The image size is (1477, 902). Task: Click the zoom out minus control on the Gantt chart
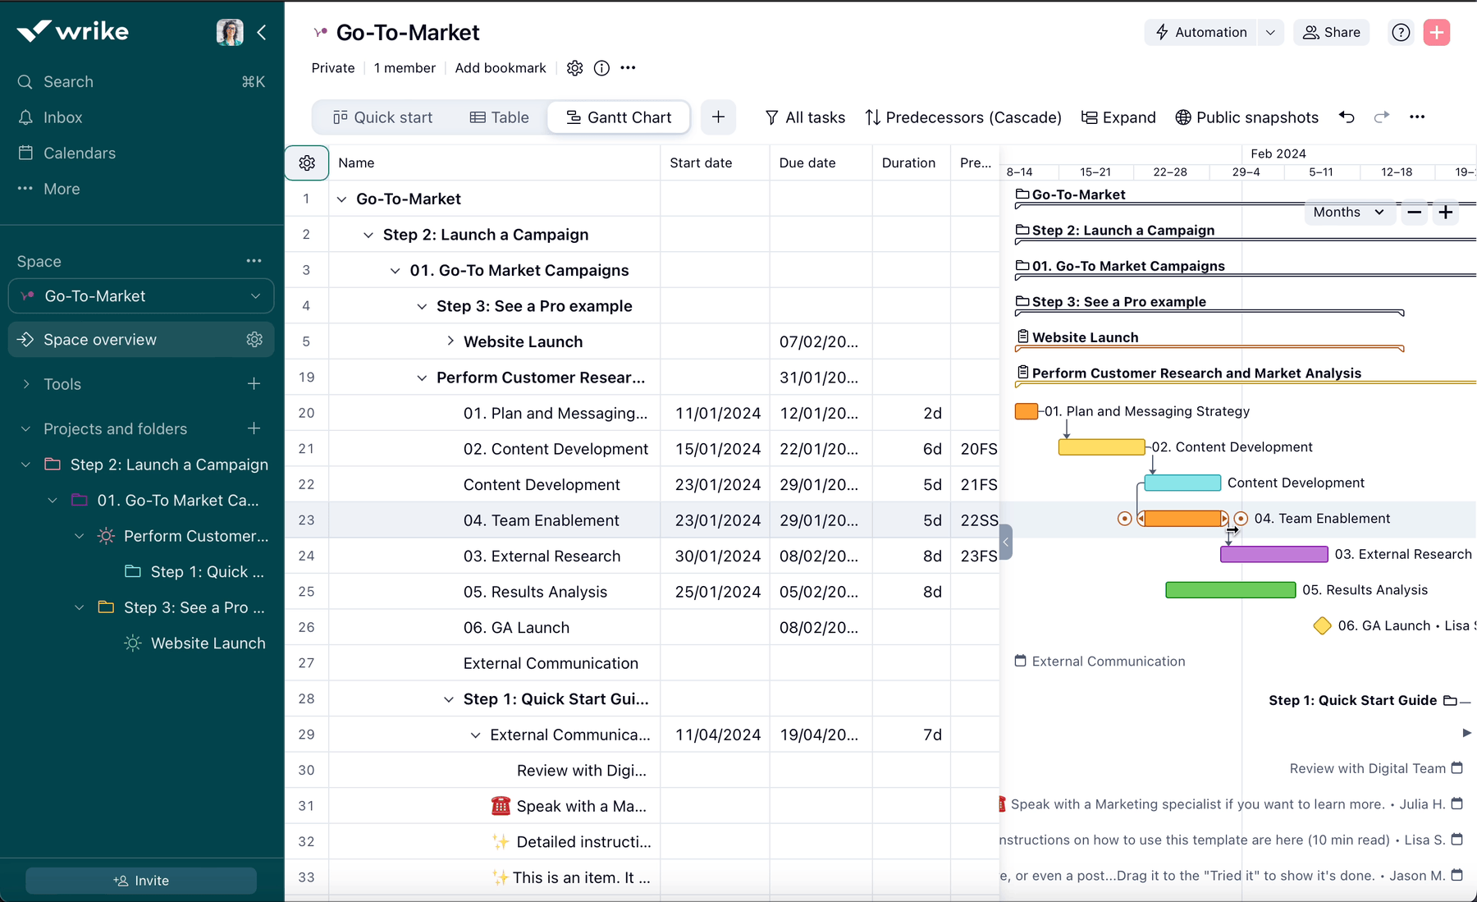tap(1413, 212)
